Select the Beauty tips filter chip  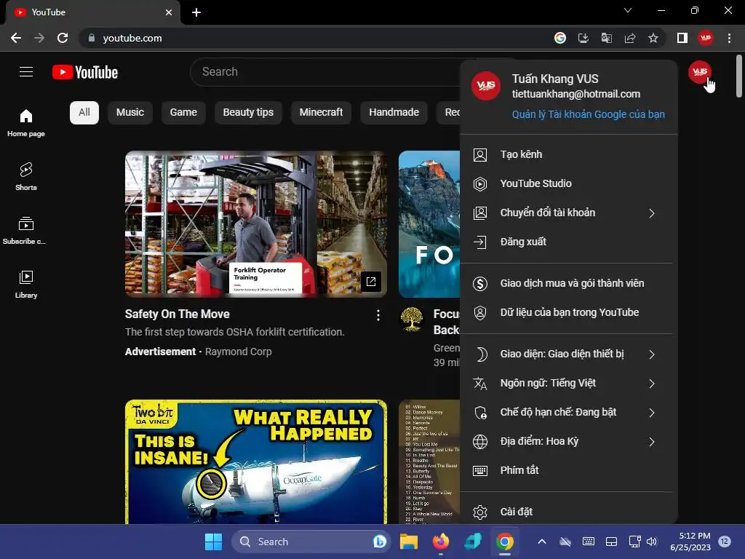pos(248,113)
